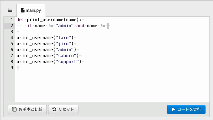
Task: Click the play triangle icon
Action: point(173,109)
